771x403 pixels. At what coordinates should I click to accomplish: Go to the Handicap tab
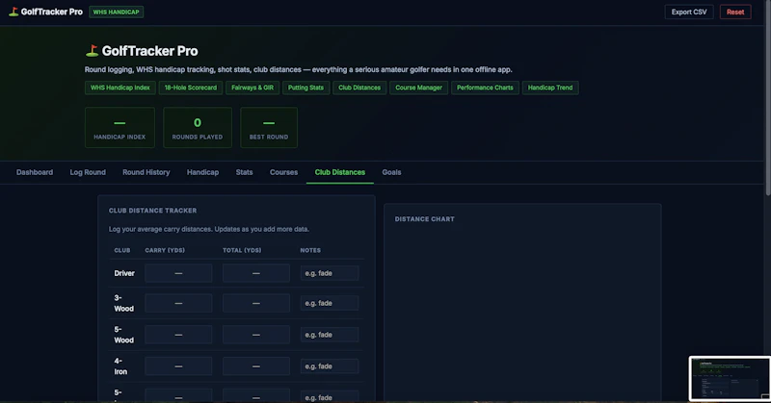click(x=202, y=172)
